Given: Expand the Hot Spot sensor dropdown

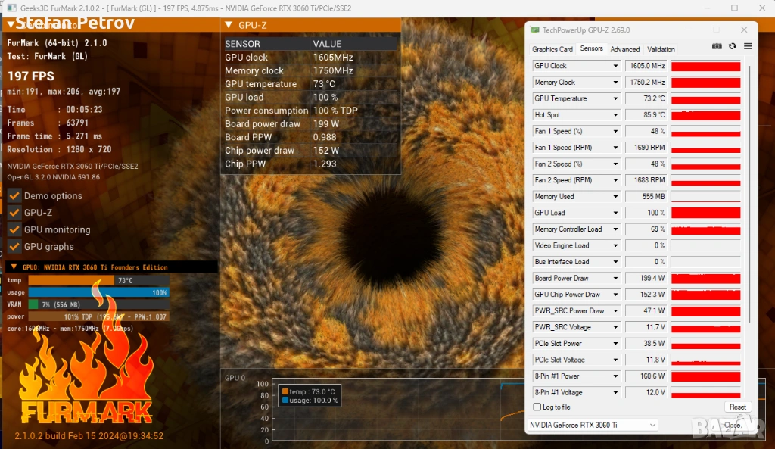Looking at the screenshot, I should [615, 115].
